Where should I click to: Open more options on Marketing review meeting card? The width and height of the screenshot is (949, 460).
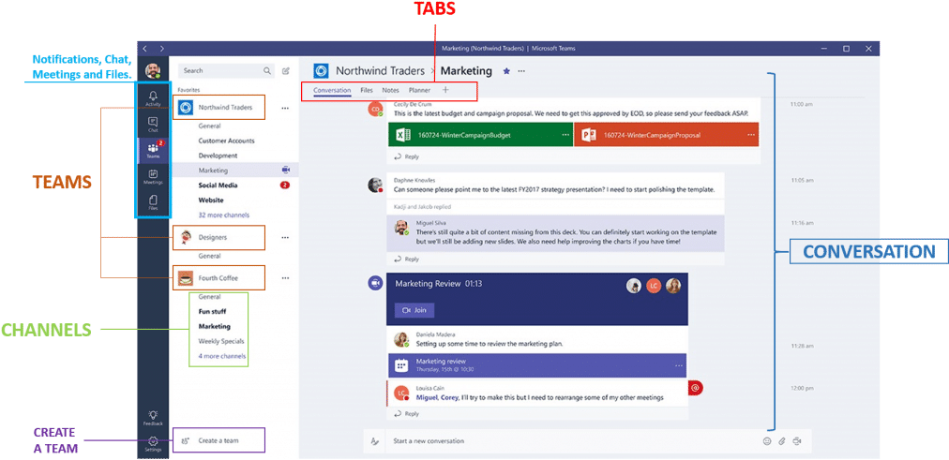(x=679, y=365)
